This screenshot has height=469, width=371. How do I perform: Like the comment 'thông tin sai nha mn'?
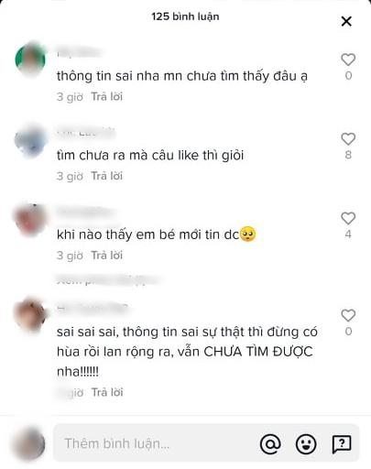(348, 60)
